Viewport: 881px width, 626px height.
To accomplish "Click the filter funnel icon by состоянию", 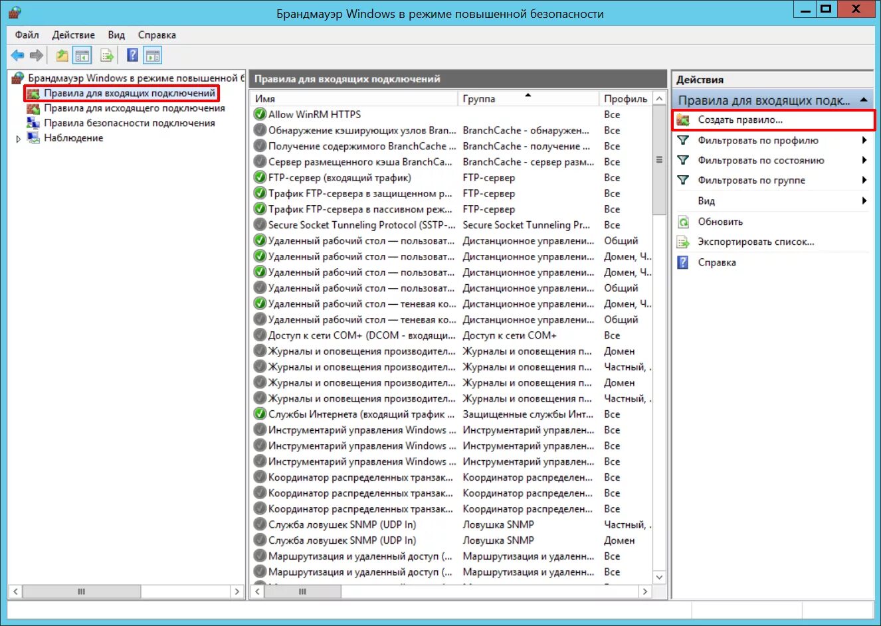I will click(x=683, y=161).
